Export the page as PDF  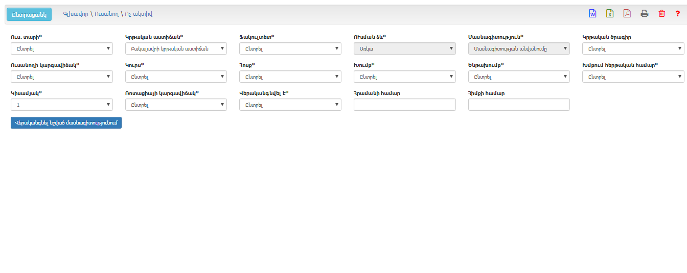coord(627,14)
